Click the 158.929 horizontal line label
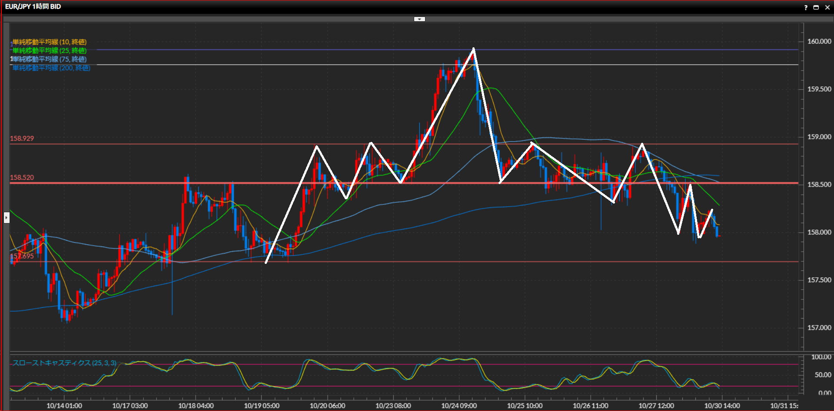The height and width of the screenshot is (411, 834). pos(22,138)
